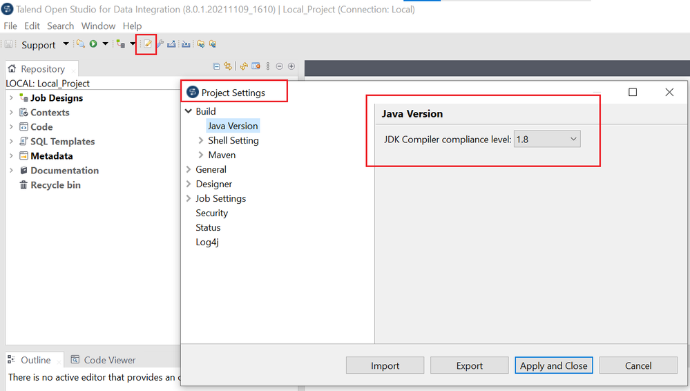Viewport: 690px width, 391px height.
Task: Open JDK Compiler compliance level dropdown
Action: point(547,139)
